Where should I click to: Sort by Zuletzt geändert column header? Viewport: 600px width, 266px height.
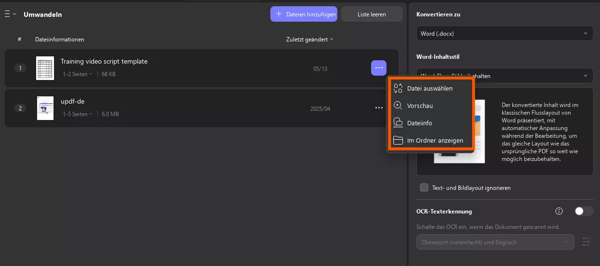[309, 40]
